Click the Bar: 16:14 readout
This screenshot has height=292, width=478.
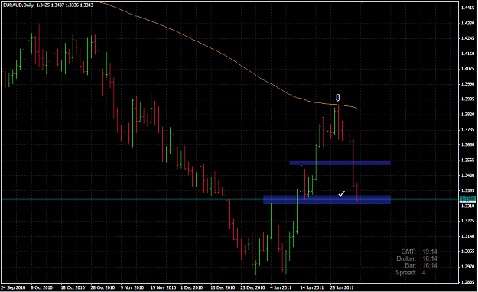[421, 266]
